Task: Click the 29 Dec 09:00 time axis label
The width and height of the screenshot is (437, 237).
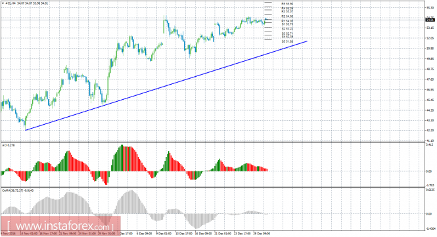Action: click(262, 234)
